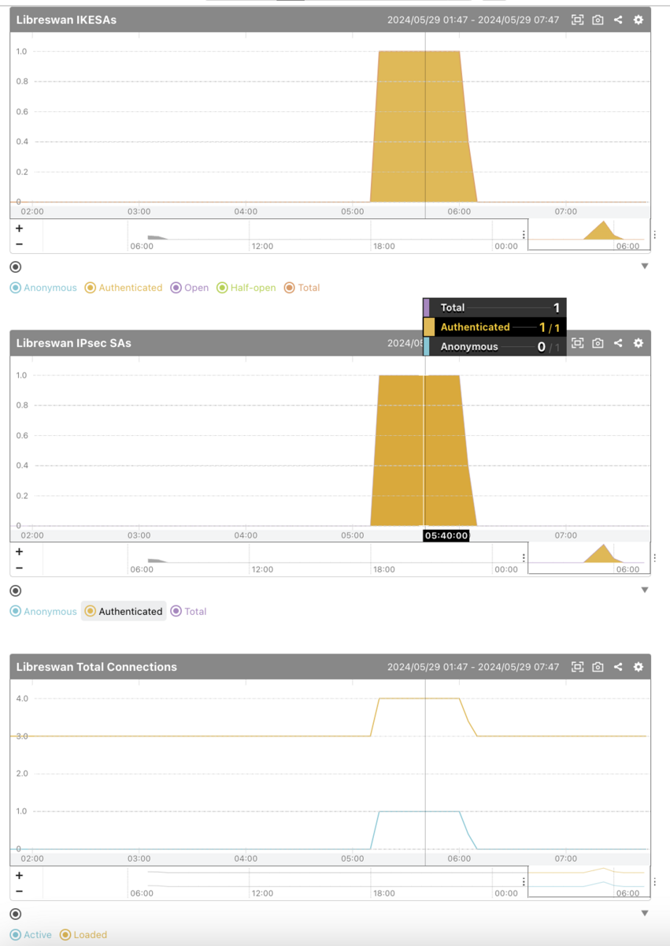The height and width of the screenshot is (946, 670).
Task: Expand dropdown triangle under IPsec SAs chart
Action: [645, 590]
